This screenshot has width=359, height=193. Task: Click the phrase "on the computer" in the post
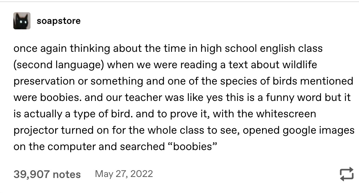54,147
